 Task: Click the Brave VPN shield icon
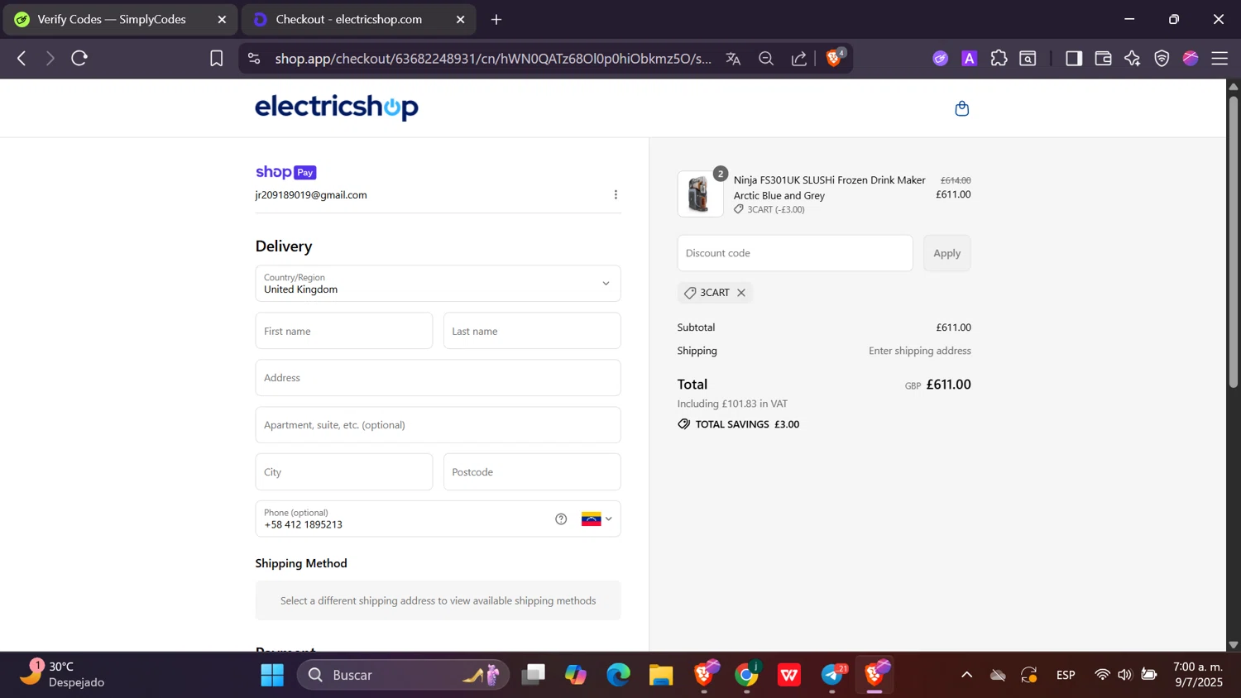coord(1162,58)
